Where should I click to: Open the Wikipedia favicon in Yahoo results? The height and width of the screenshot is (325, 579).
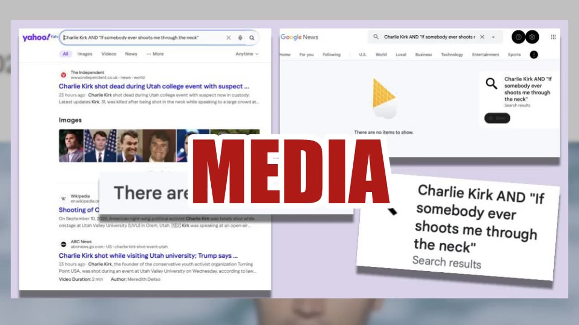pyautogui.click(x=63, y=199)
